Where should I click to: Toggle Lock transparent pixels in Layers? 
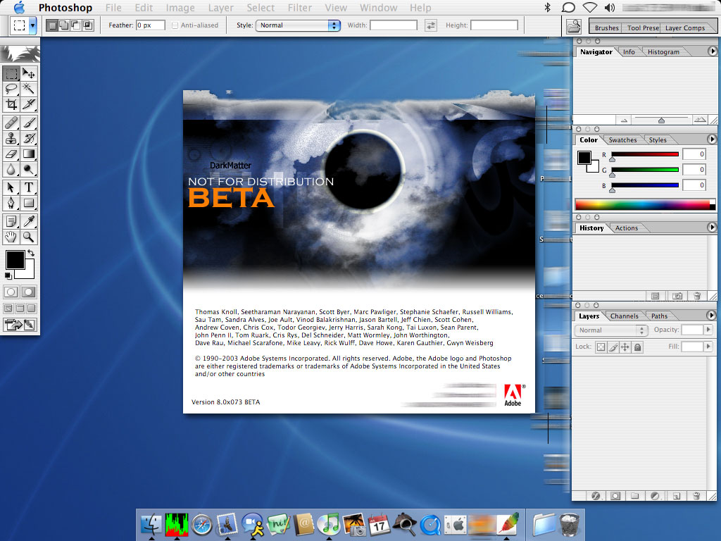601,347
